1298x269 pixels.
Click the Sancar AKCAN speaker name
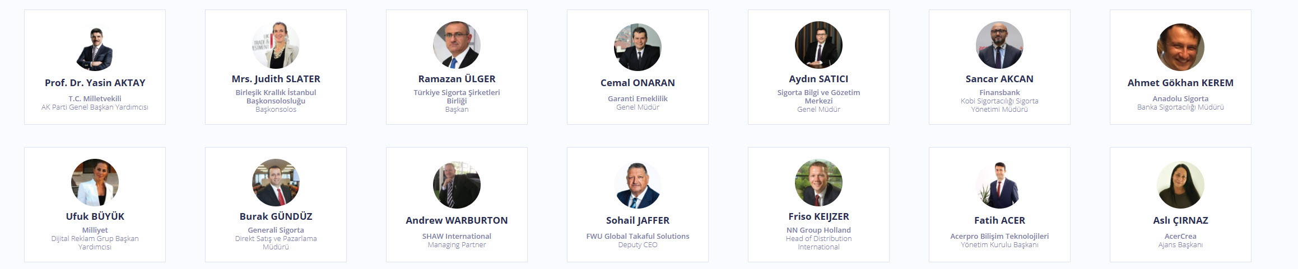pyautogui.click(x=999, y=79)
